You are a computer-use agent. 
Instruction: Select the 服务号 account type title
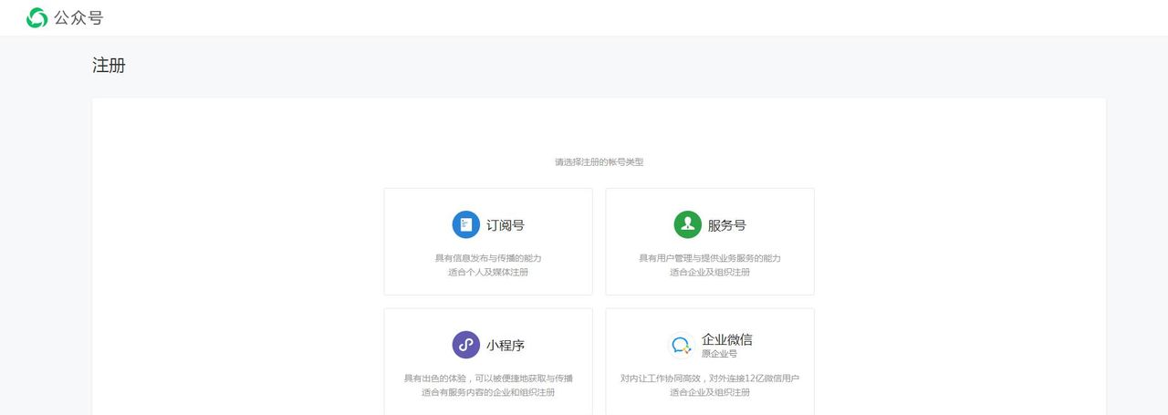(727, 225)
